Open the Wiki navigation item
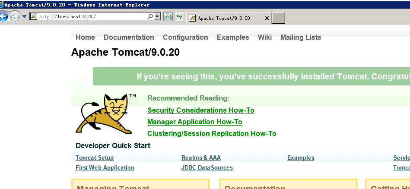 click(264, 38)
